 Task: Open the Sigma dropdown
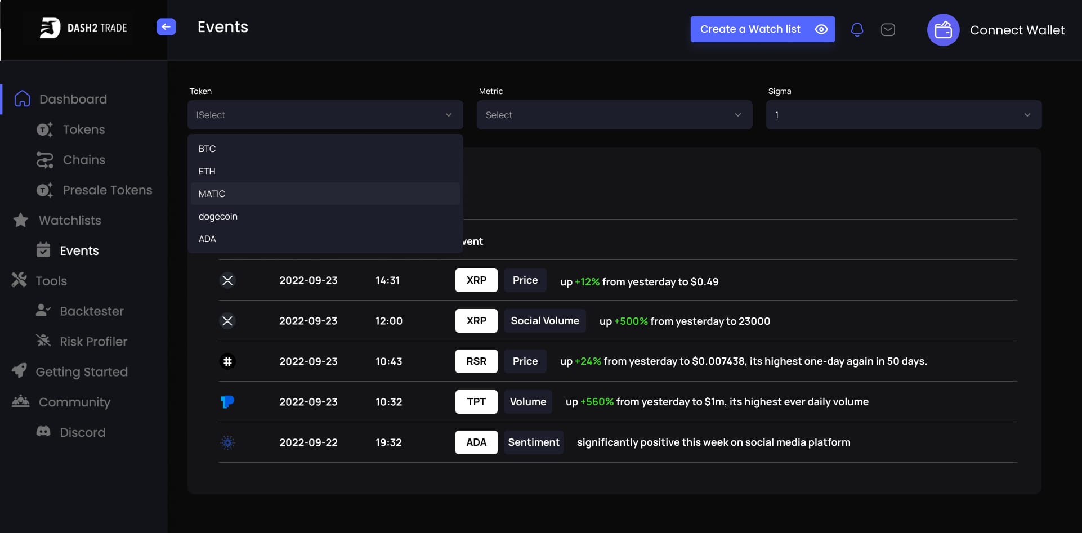pyautogui.click(x=904, y=115)
